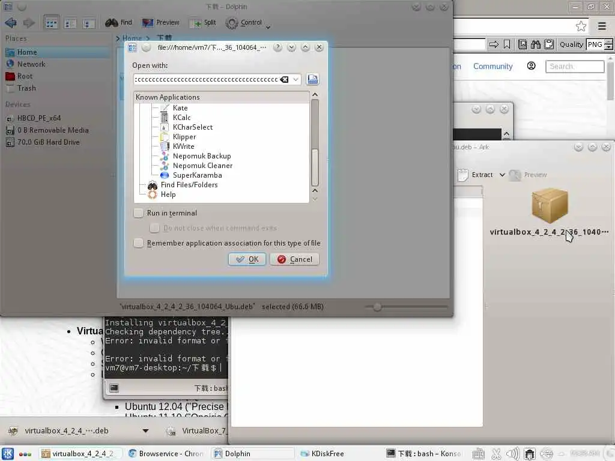This screenshot has width=615, height=461.
Task: Select the virtualbox package icon in Ark
Action: click(x=550, y=206)
